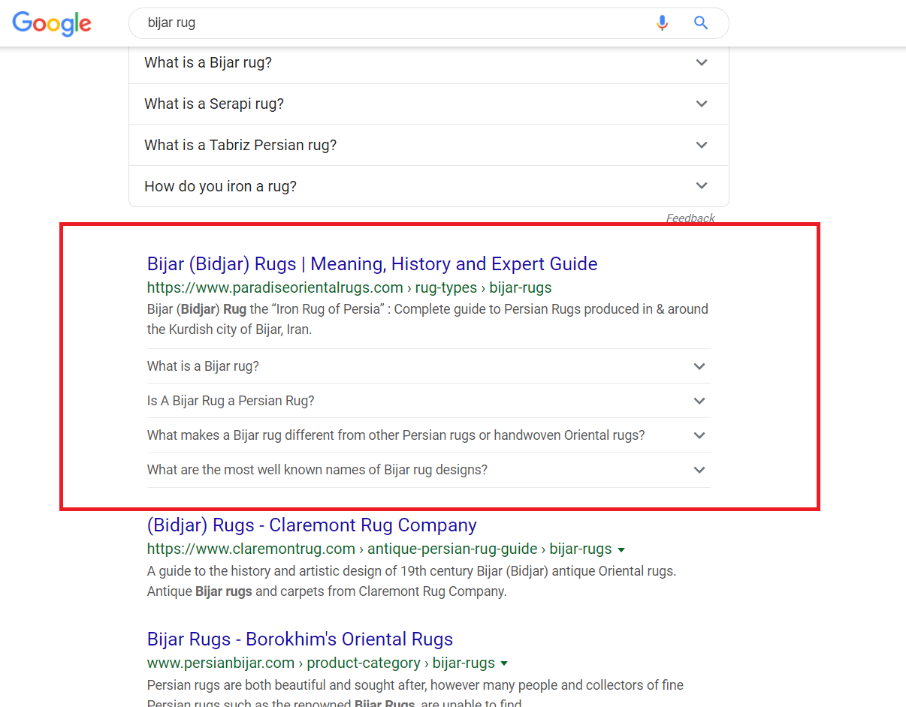Image resolution: width=906 pixels, height=707 pixels.
Task: Click the magnifying glass search icon
Action: (x=700, y=23)
